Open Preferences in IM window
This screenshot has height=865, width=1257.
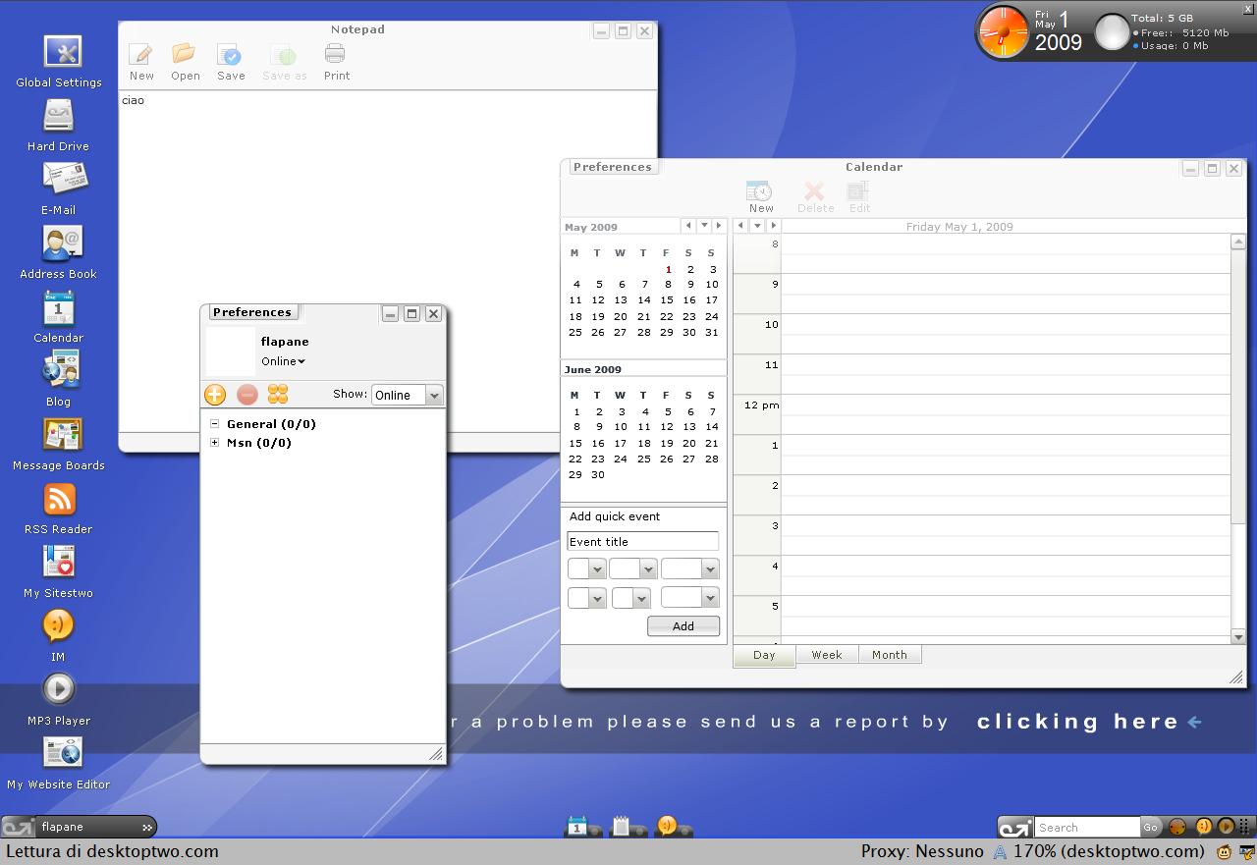pos(252,312)
